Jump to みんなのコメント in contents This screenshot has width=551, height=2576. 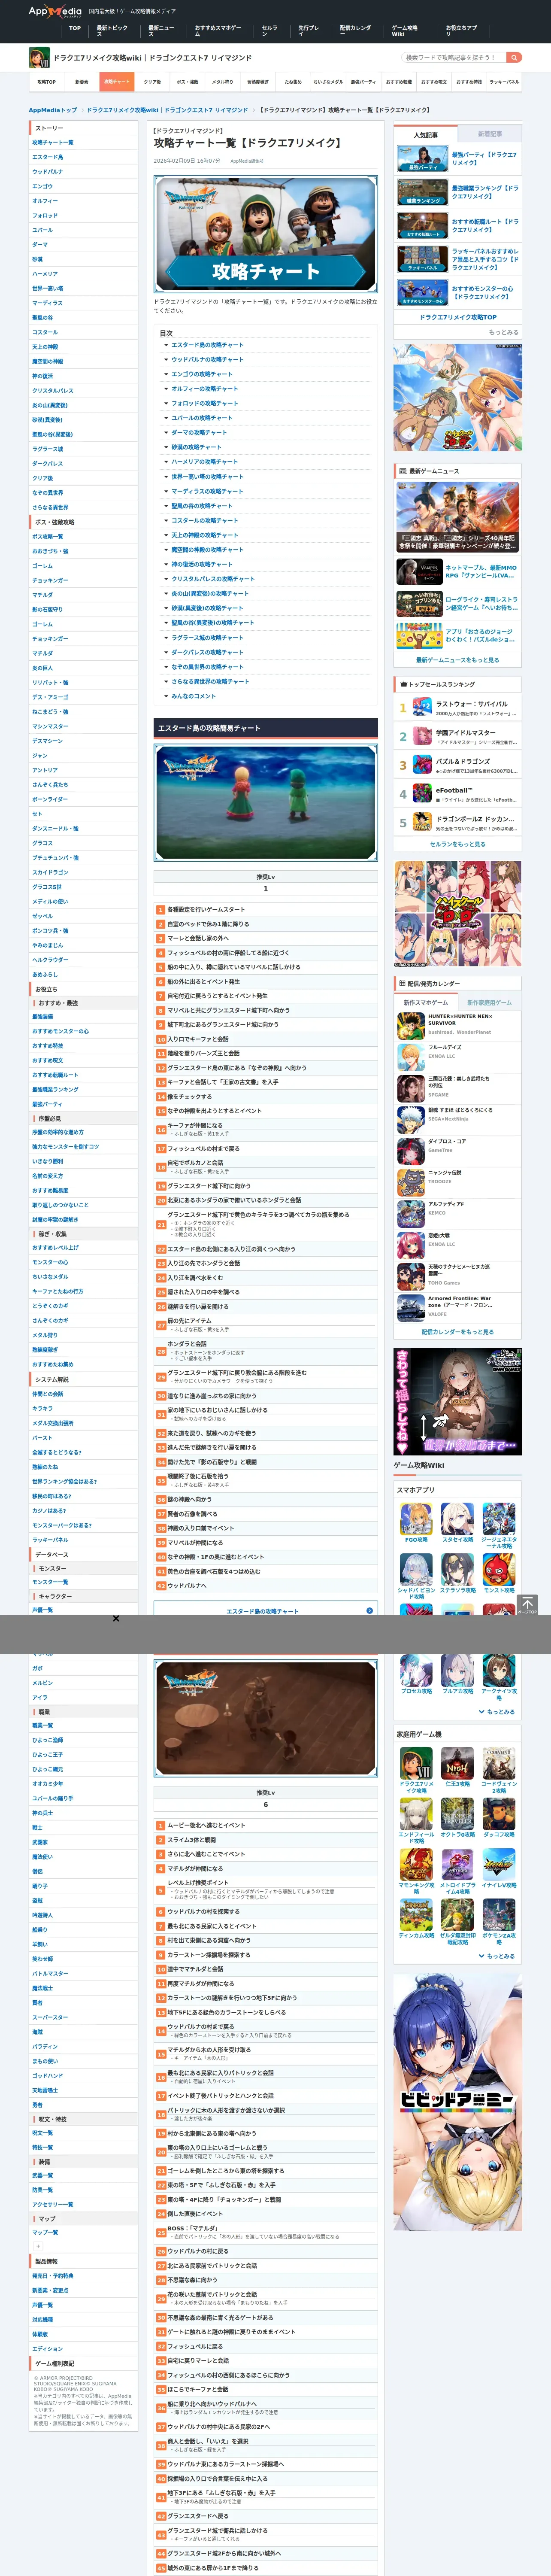(193, 696)
